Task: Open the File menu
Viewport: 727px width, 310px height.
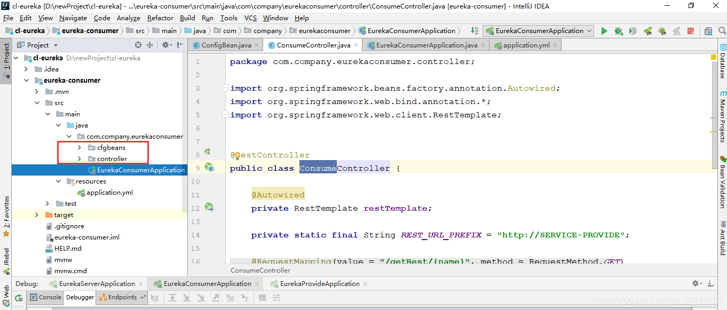Action: [9, 18]
